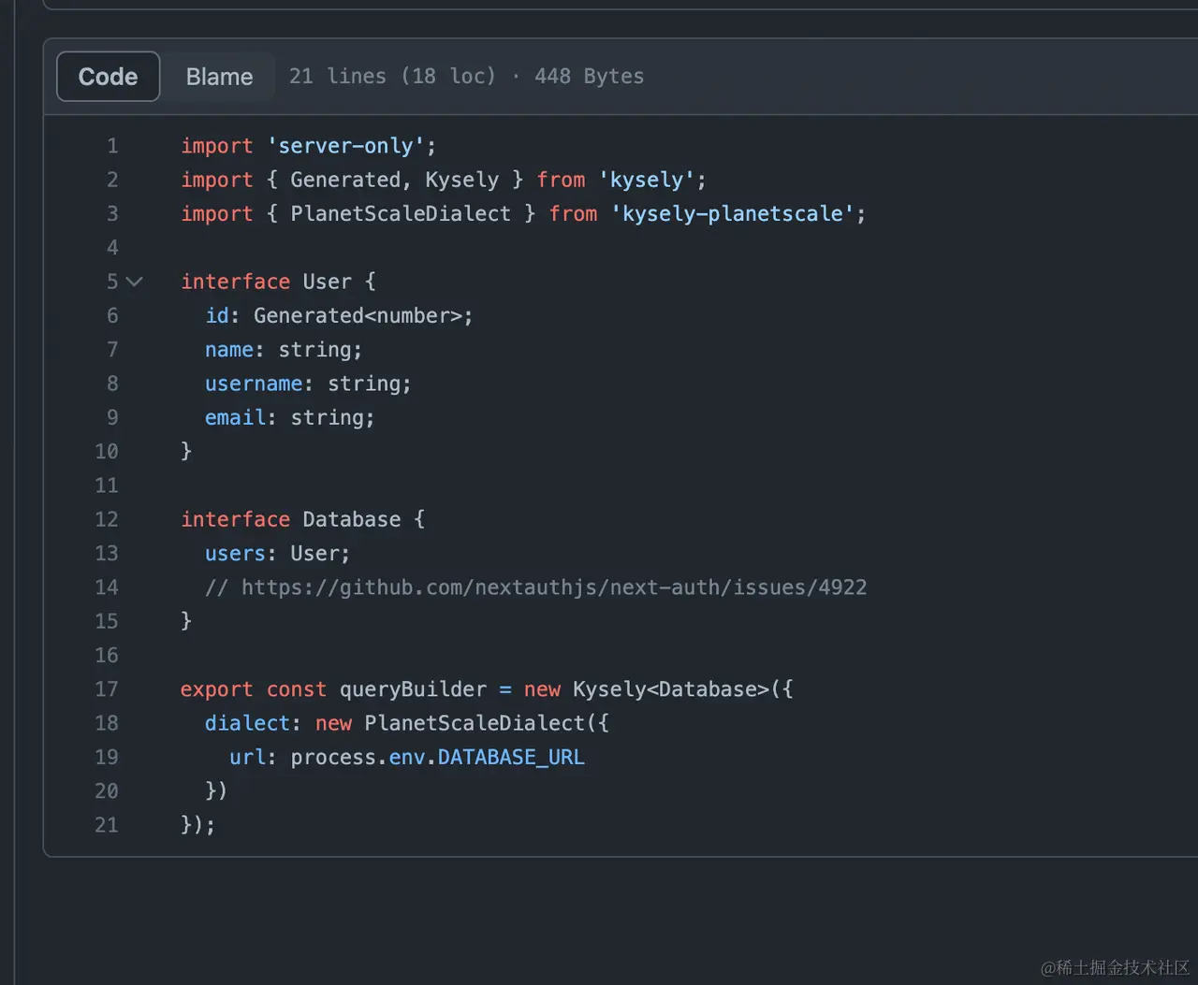The width and height of the screenshot is (1198, 985).
Task: Switch to the Blame tab
Action: point(219,77)
